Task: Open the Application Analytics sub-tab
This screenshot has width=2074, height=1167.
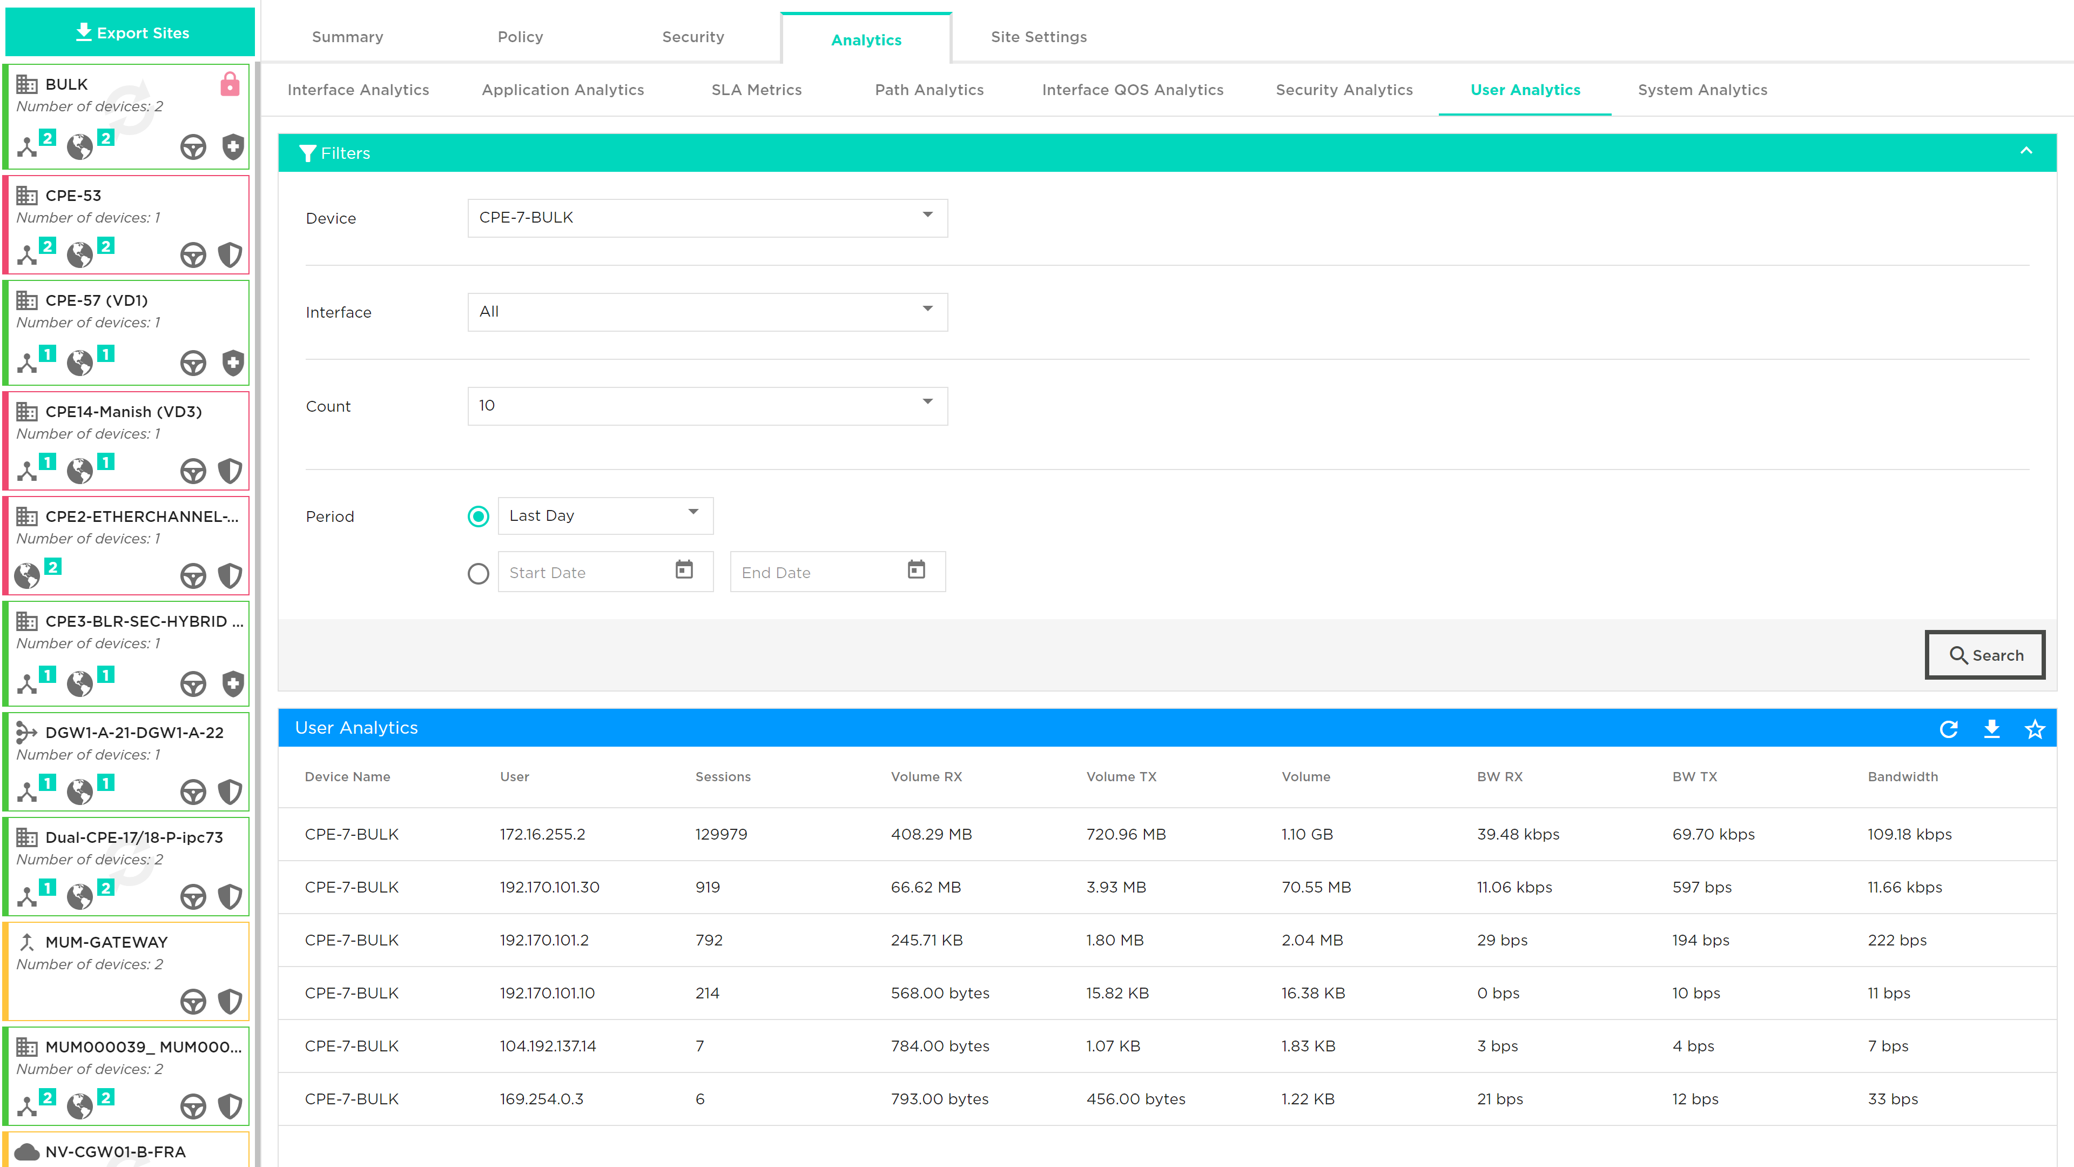Action: 563,90
